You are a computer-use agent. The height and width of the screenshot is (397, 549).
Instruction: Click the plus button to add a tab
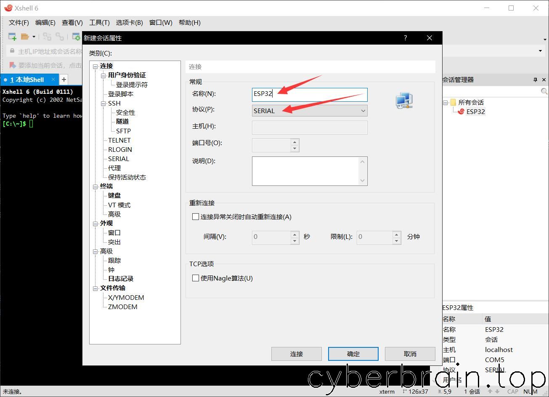tap(64, 79)
